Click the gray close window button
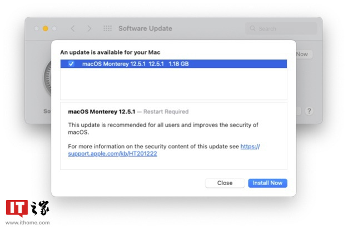This screenshot has width=348, height=230. (37, 28)
